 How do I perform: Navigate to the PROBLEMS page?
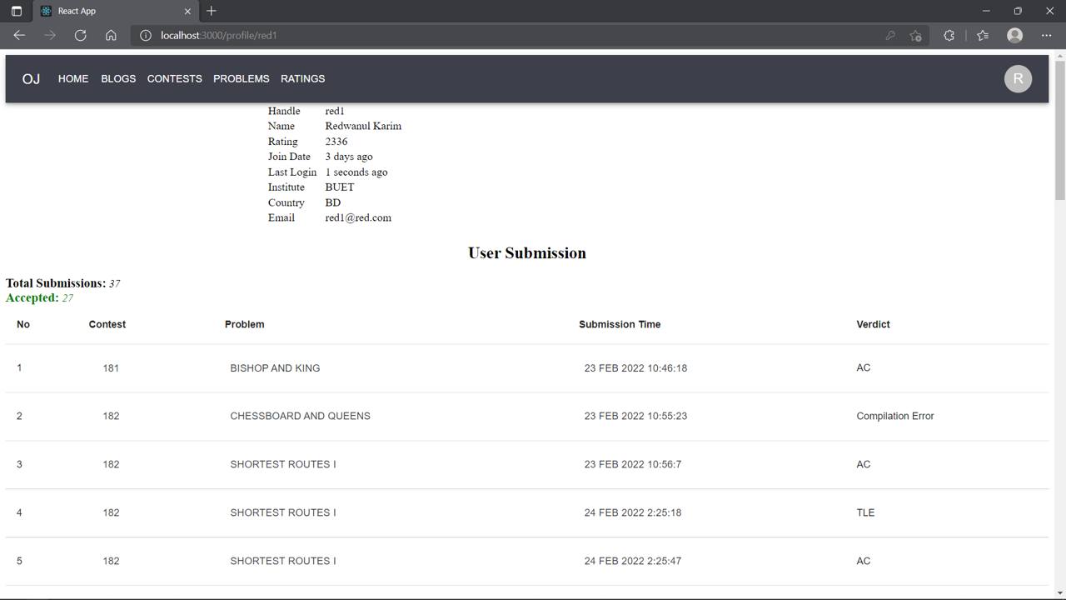[241, 78]
